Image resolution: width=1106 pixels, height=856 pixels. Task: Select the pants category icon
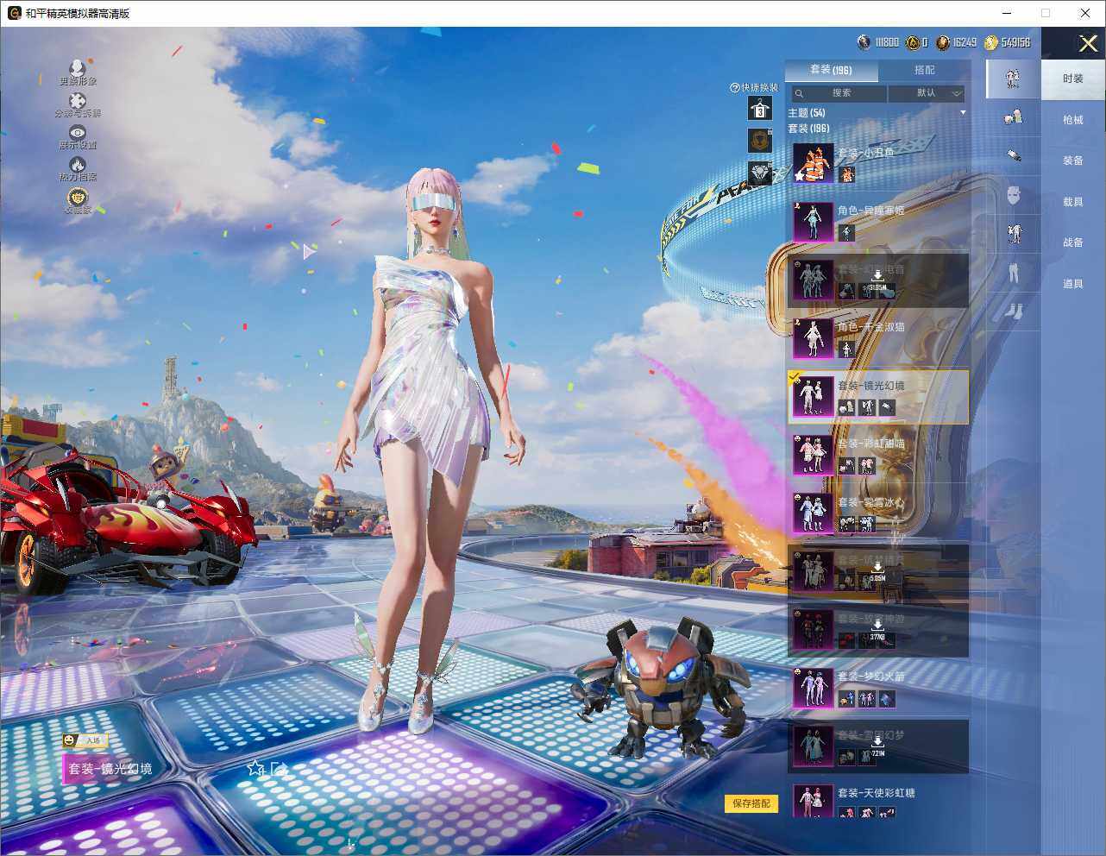point(1013,273)
